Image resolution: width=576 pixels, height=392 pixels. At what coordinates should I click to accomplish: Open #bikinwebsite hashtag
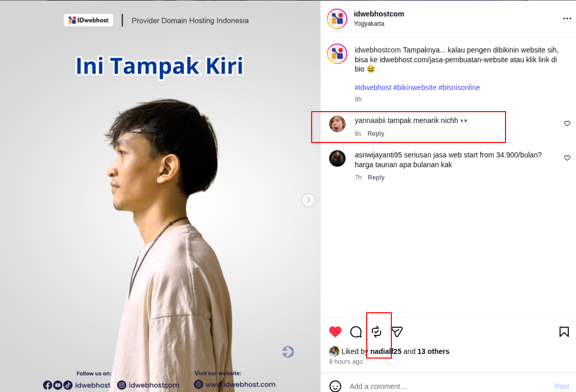415,87
